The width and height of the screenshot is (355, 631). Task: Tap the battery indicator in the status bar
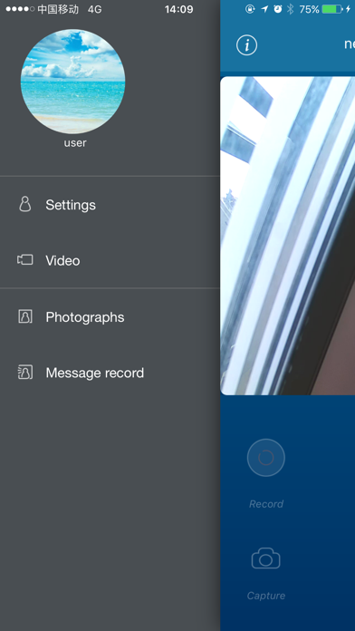pos(332,9)
